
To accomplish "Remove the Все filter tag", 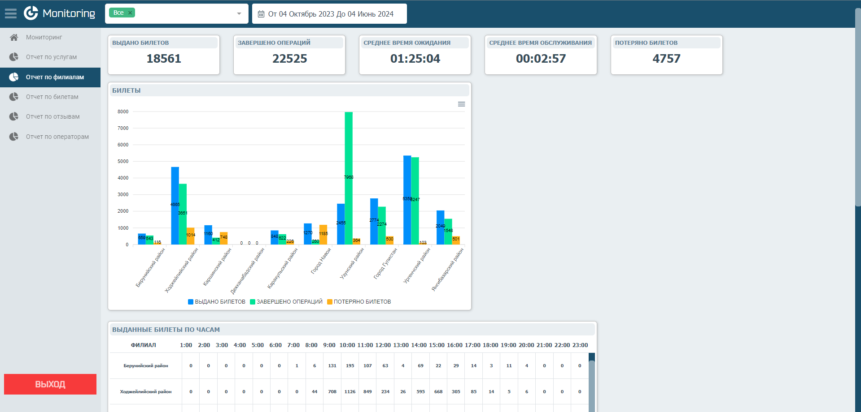I will pos(130,13).
